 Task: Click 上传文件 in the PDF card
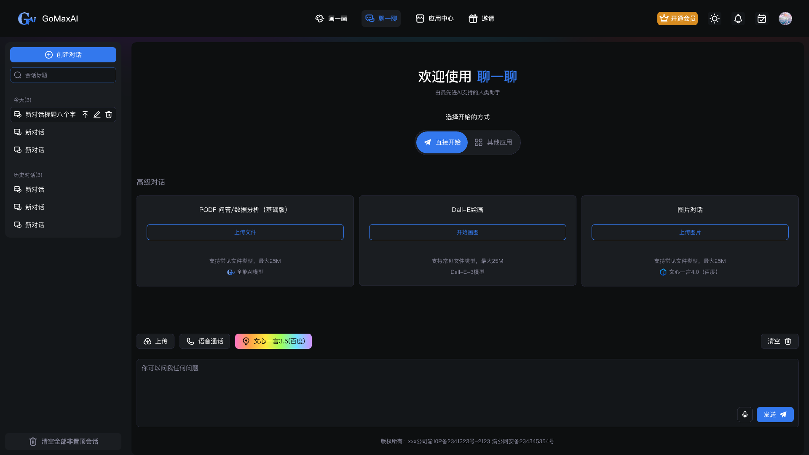tap(245, 232)
